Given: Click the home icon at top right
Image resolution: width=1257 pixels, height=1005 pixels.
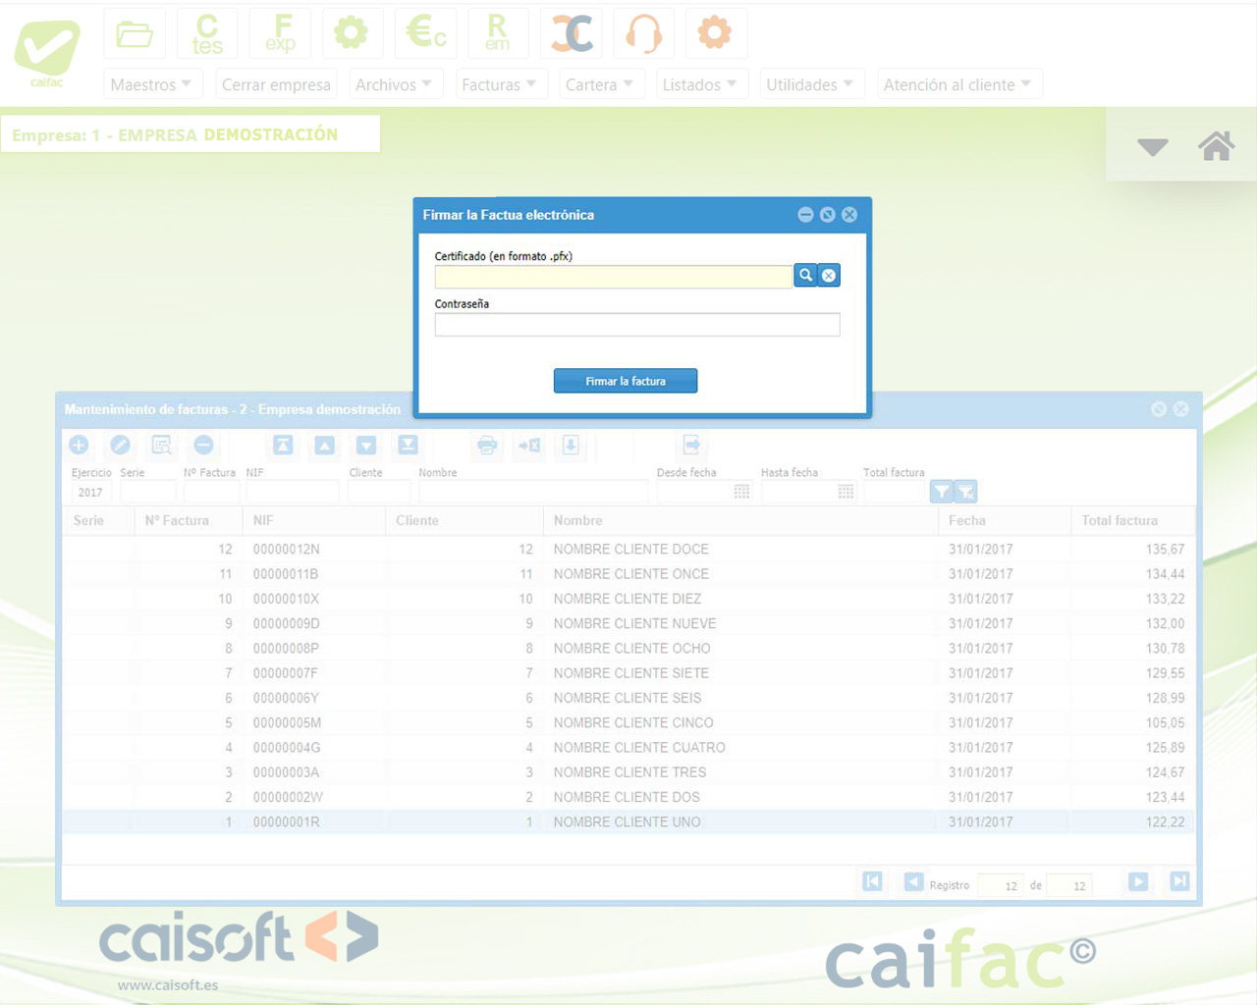Looking at the screenshot, I should click(1216, 146).
